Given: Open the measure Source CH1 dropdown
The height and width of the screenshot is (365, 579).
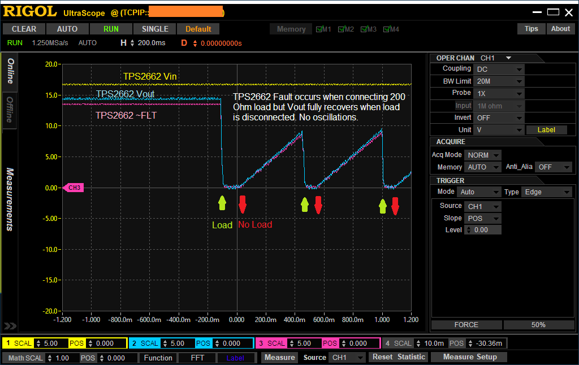Looking at the screenshot, I should [x=347, y=357].
